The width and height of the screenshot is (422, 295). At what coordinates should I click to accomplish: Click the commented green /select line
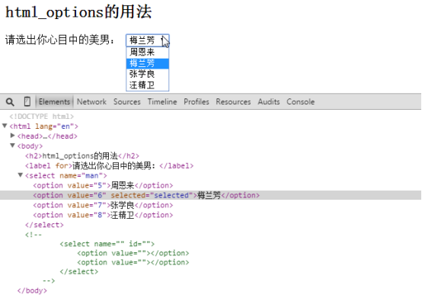click(79, 271)
